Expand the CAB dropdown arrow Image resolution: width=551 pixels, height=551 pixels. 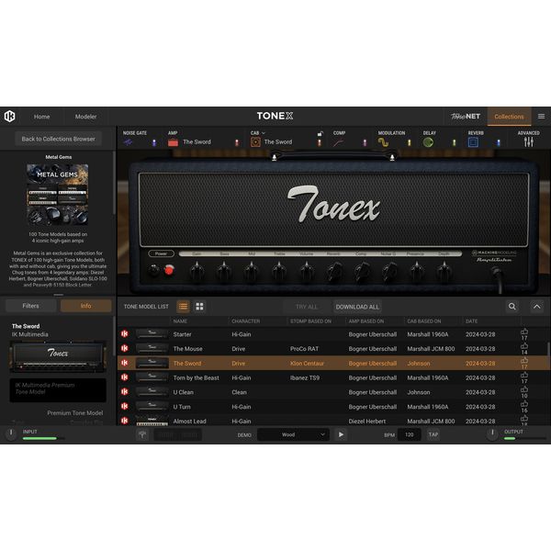point(264,133)
